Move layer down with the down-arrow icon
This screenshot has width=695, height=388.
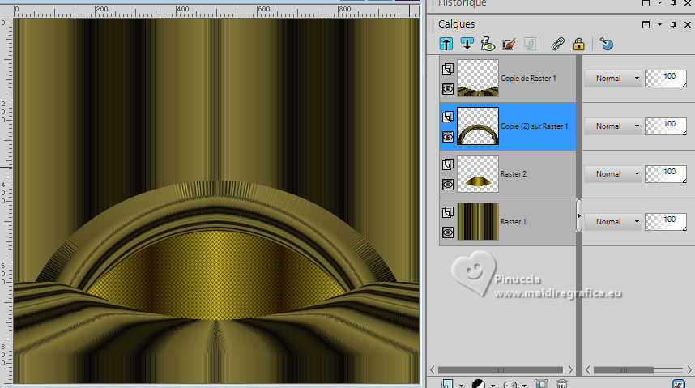coord(467,44)
